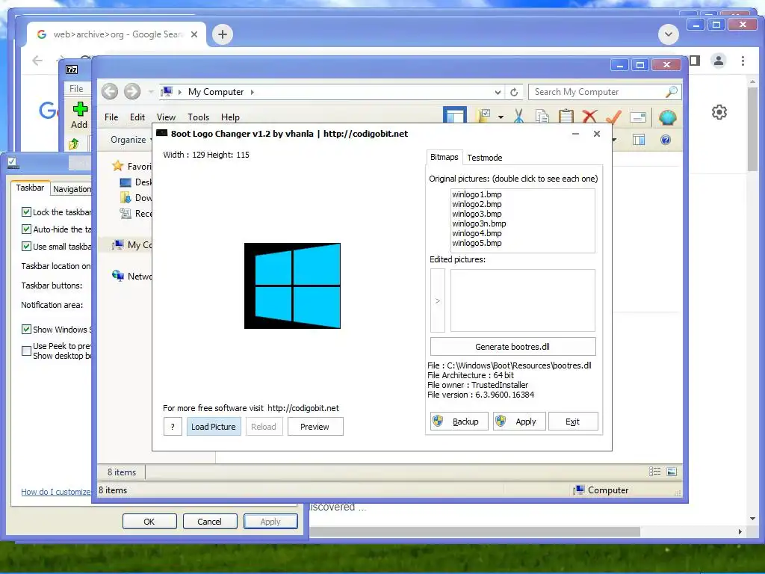Select the Bitmaps tab
The height and width of the screenshot is (574, 765).
pos(444,157)
